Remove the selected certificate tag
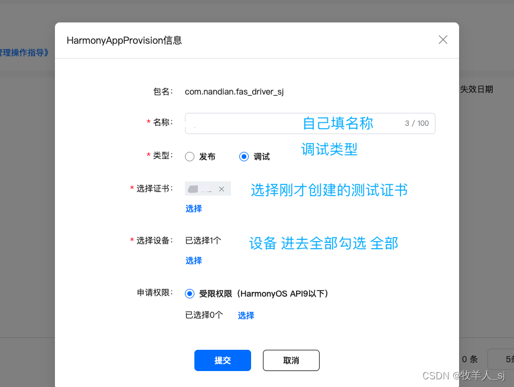The image size is (514, 387). 222,189
